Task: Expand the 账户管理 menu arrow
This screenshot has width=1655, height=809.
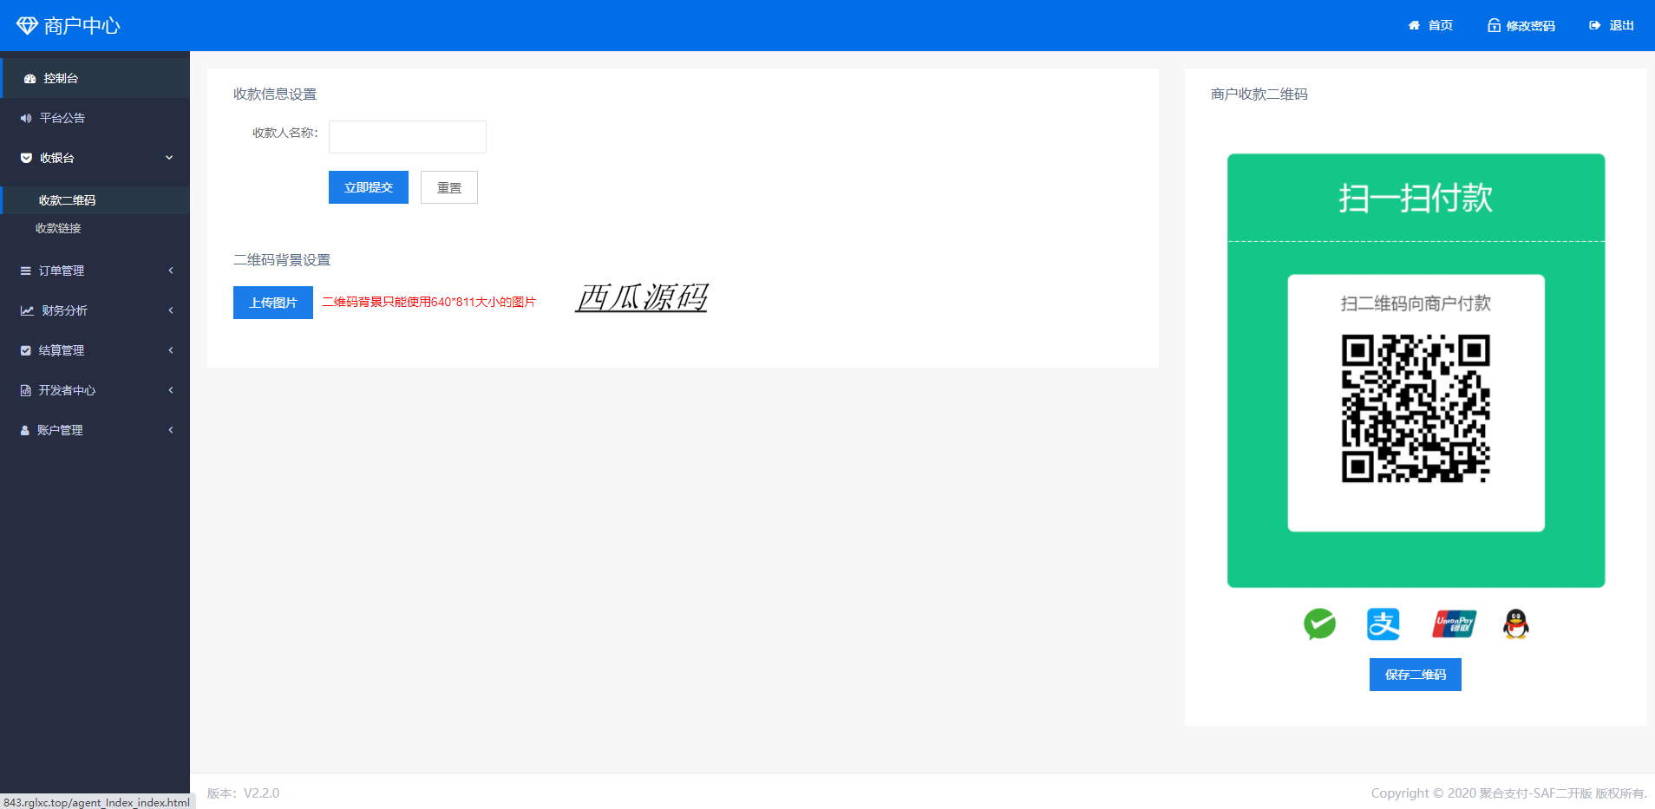Action: click(171, 430)
